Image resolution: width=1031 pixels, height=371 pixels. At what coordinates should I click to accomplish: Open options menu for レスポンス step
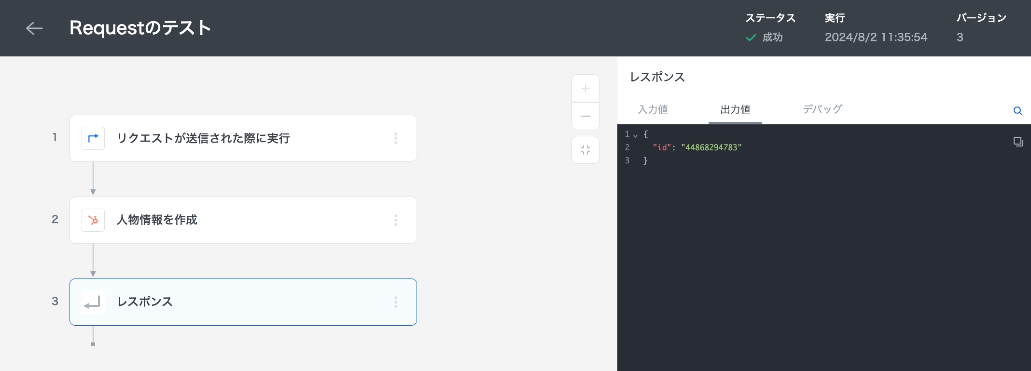point(395,302)
